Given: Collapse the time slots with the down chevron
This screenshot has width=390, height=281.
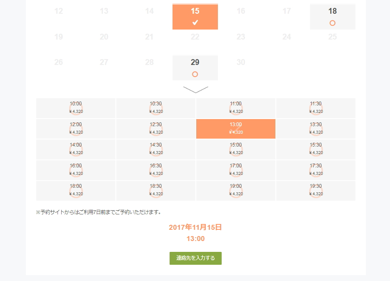Looking at the screenshot, I should click(x=195, y=90).
